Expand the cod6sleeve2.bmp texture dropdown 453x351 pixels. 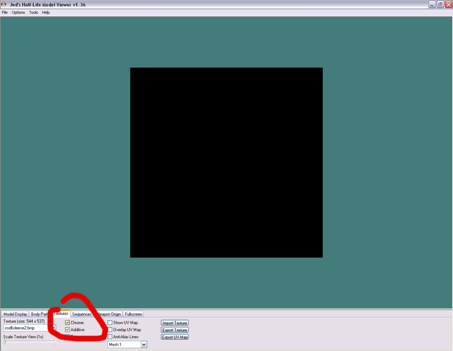[x=54, y=328]
